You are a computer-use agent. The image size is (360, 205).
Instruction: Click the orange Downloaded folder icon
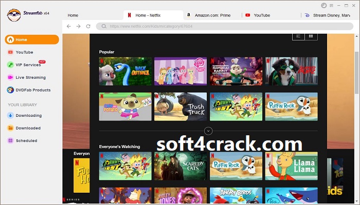coord(10,128)
